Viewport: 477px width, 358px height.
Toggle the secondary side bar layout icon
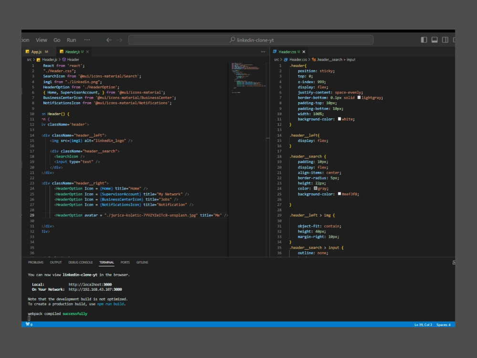[x=445, y=40]
